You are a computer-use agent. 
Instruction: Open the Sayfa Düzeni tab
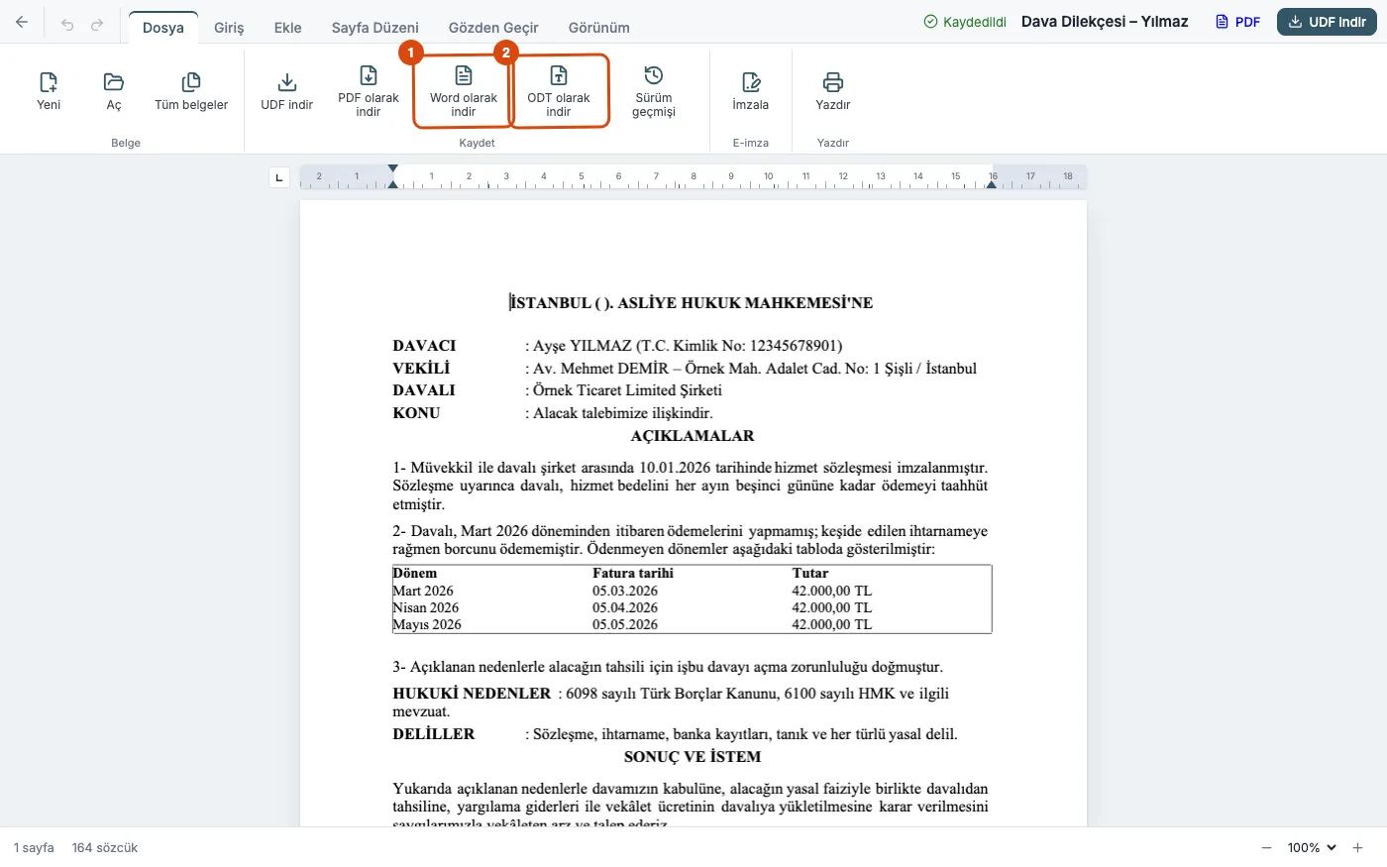[375, 28]
